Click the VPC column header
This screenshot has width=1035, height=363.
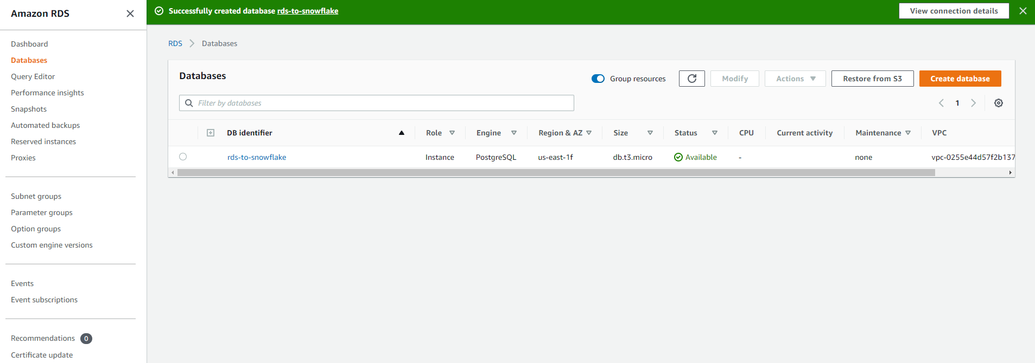939,133
